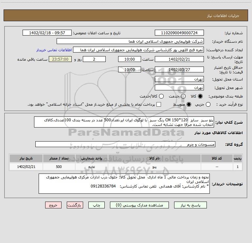Click the تعداد / مقدار column header
252x243 pixels.
(x=59, y=158)
